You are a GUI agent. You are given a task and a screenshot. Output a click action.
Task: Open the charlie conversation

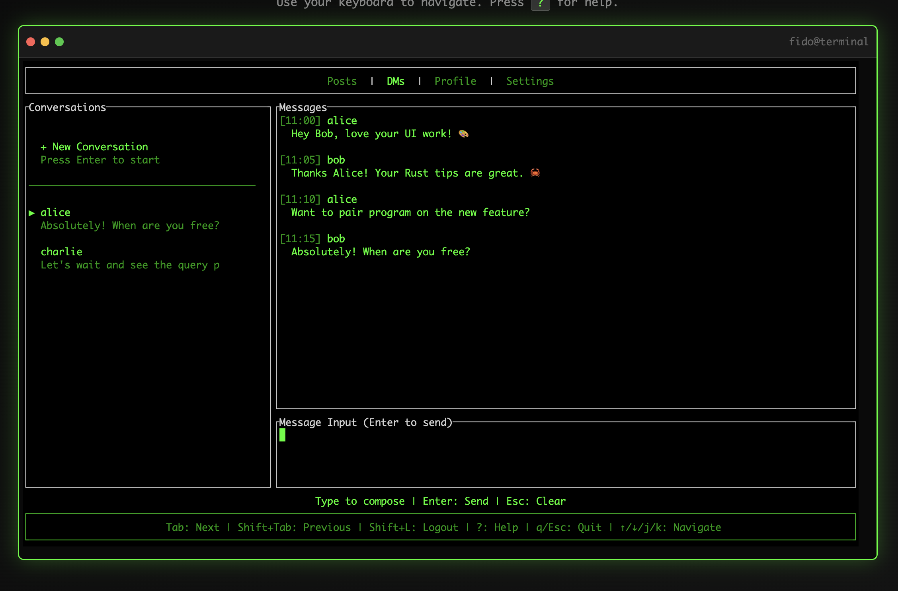pos(62,252)
